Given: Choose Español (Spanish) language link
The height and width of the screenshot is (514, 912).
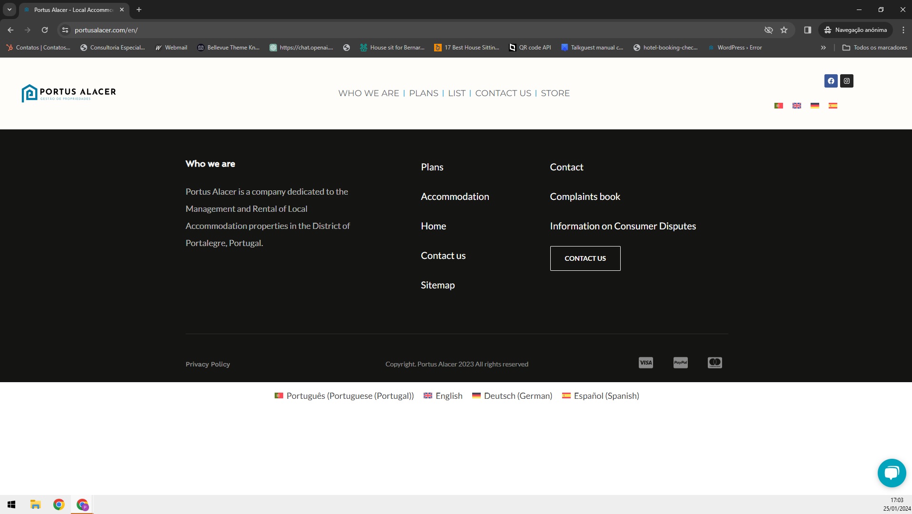Looking at the screenshot, I should (x=601, y=395).
